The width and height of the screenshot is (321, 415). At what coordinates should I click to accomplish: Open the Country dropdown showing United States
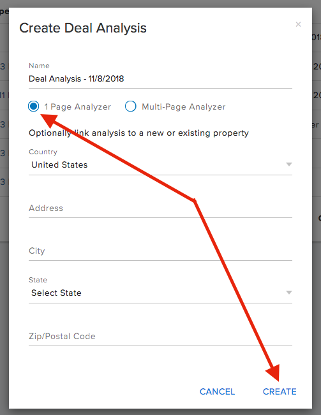(161, 165)
